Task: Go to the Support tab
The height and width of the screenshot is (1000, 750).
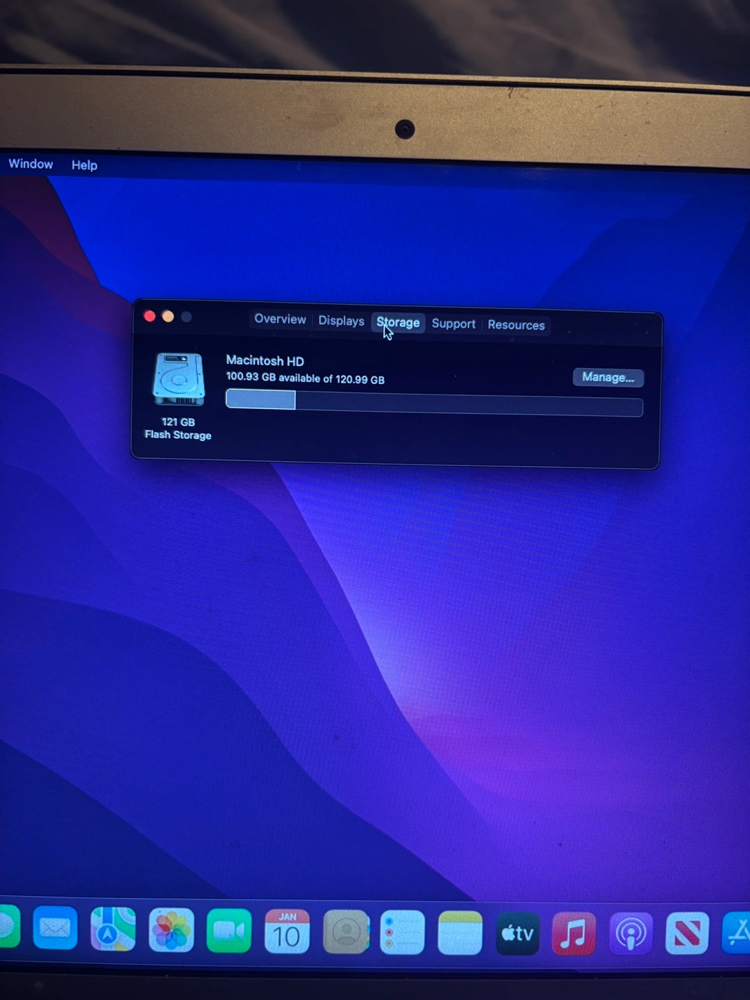Action: 453,324
